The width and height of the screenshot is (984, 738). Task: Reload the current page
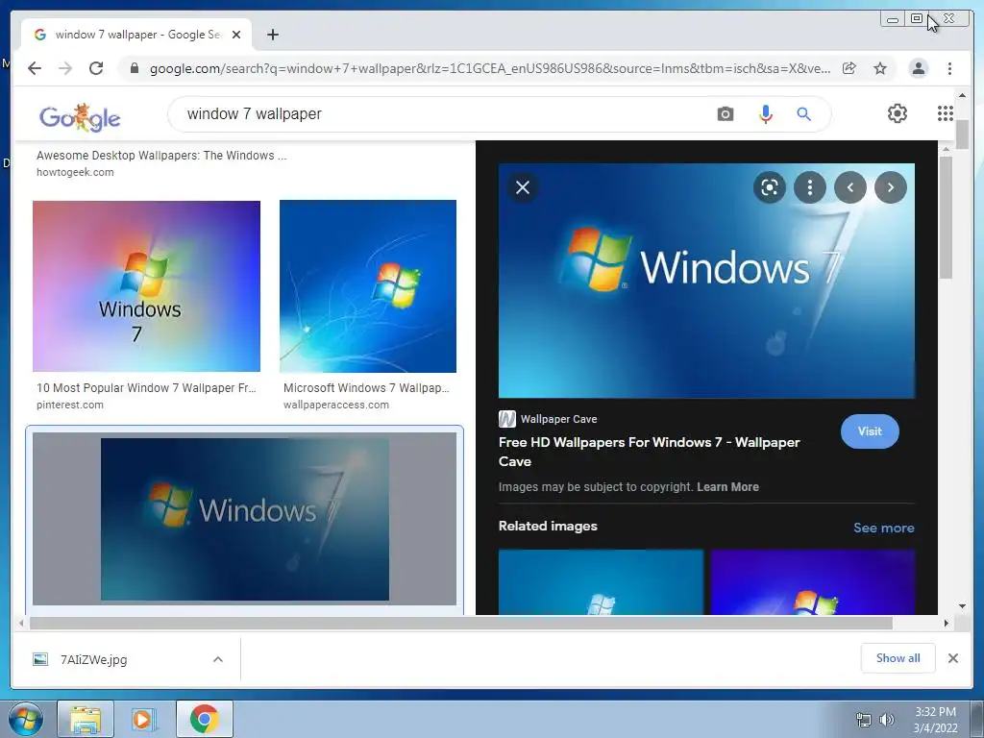pyautogui.click(x=96, y=68)
